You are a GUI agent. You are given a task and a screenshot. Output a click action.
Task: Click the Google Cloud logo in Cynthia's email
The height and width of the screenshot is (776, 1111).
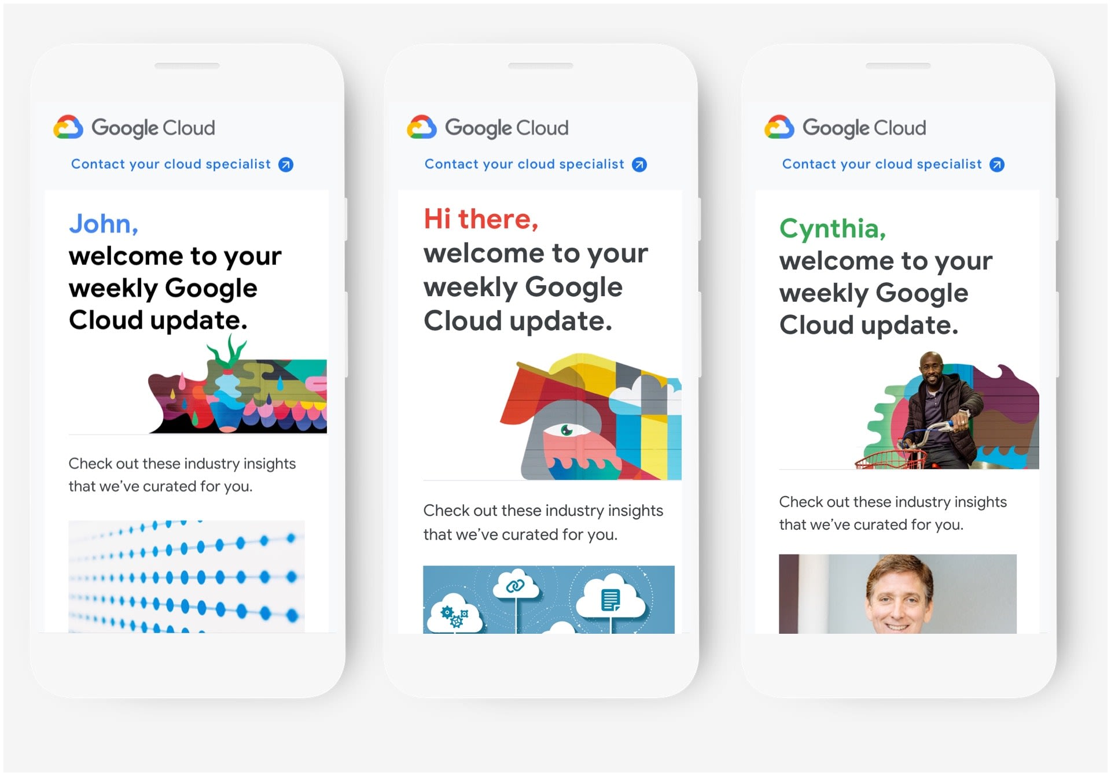tap(845, 127)
